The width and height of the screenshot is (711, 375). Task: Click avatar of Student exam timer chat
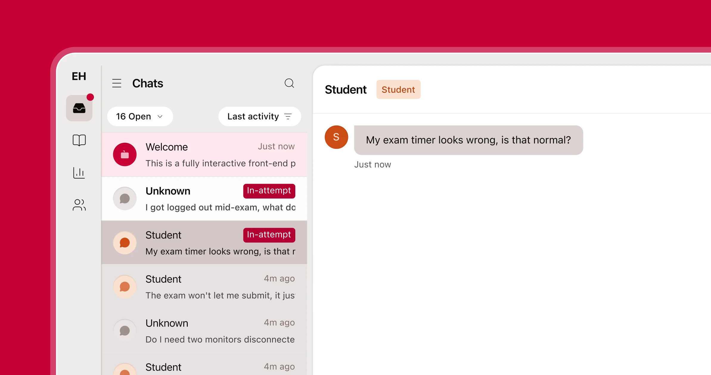pyautogui.click(x=125, y=243)
